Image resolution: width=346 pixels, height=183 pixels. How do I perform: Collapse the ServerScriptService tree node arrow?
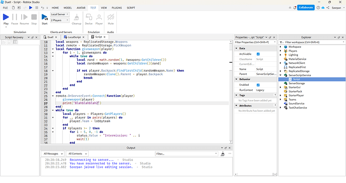[280, 75]
